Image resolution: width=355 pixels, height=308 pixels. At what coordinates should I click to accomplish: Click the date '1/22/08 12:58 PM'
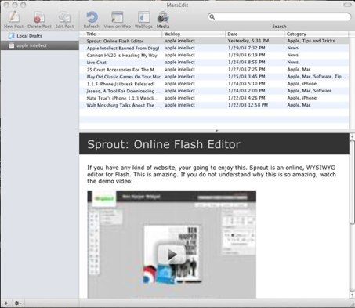pos(248,105)
